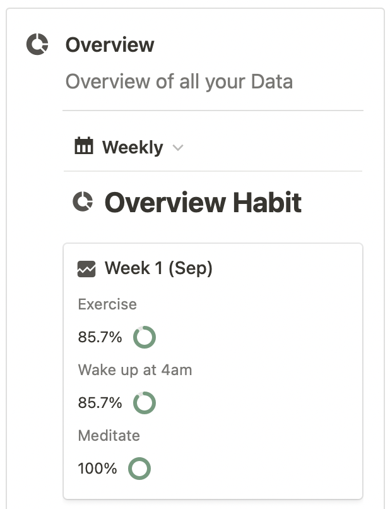390x509 pixels.
Task: Click the Exercise 85.7% value
Action: click(100, 337)
